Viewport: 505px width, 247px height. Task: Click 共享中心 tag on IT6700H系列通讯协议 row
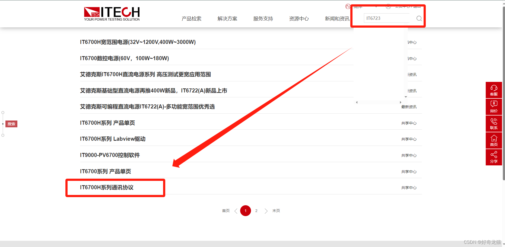pyautogui.click(x=409, y=188)
